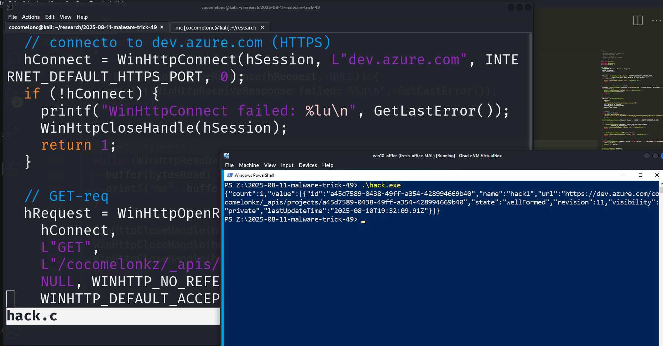Close the mc research terminal tab
663x346 pixels.
pyautogui.click(x=262, y=27)
